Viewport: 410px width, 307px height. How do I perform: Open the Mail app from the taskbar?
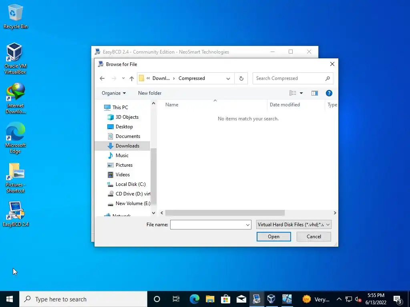tap(241, 299)
